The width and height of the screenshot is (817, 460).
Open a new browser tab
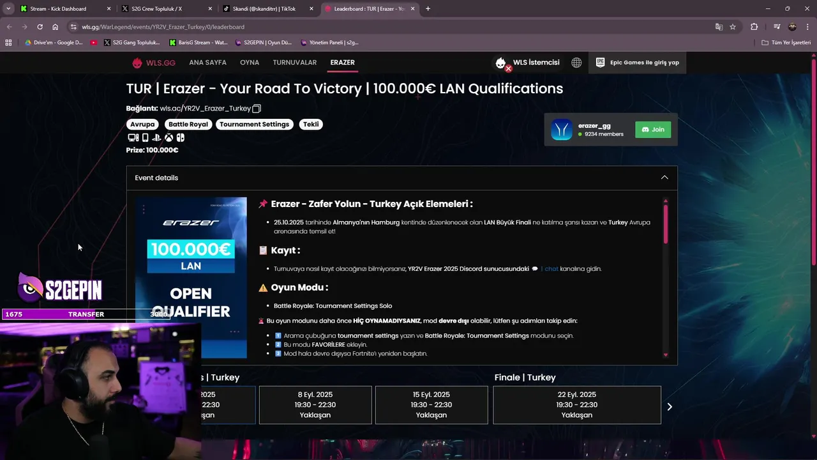[x=428, y=9]
